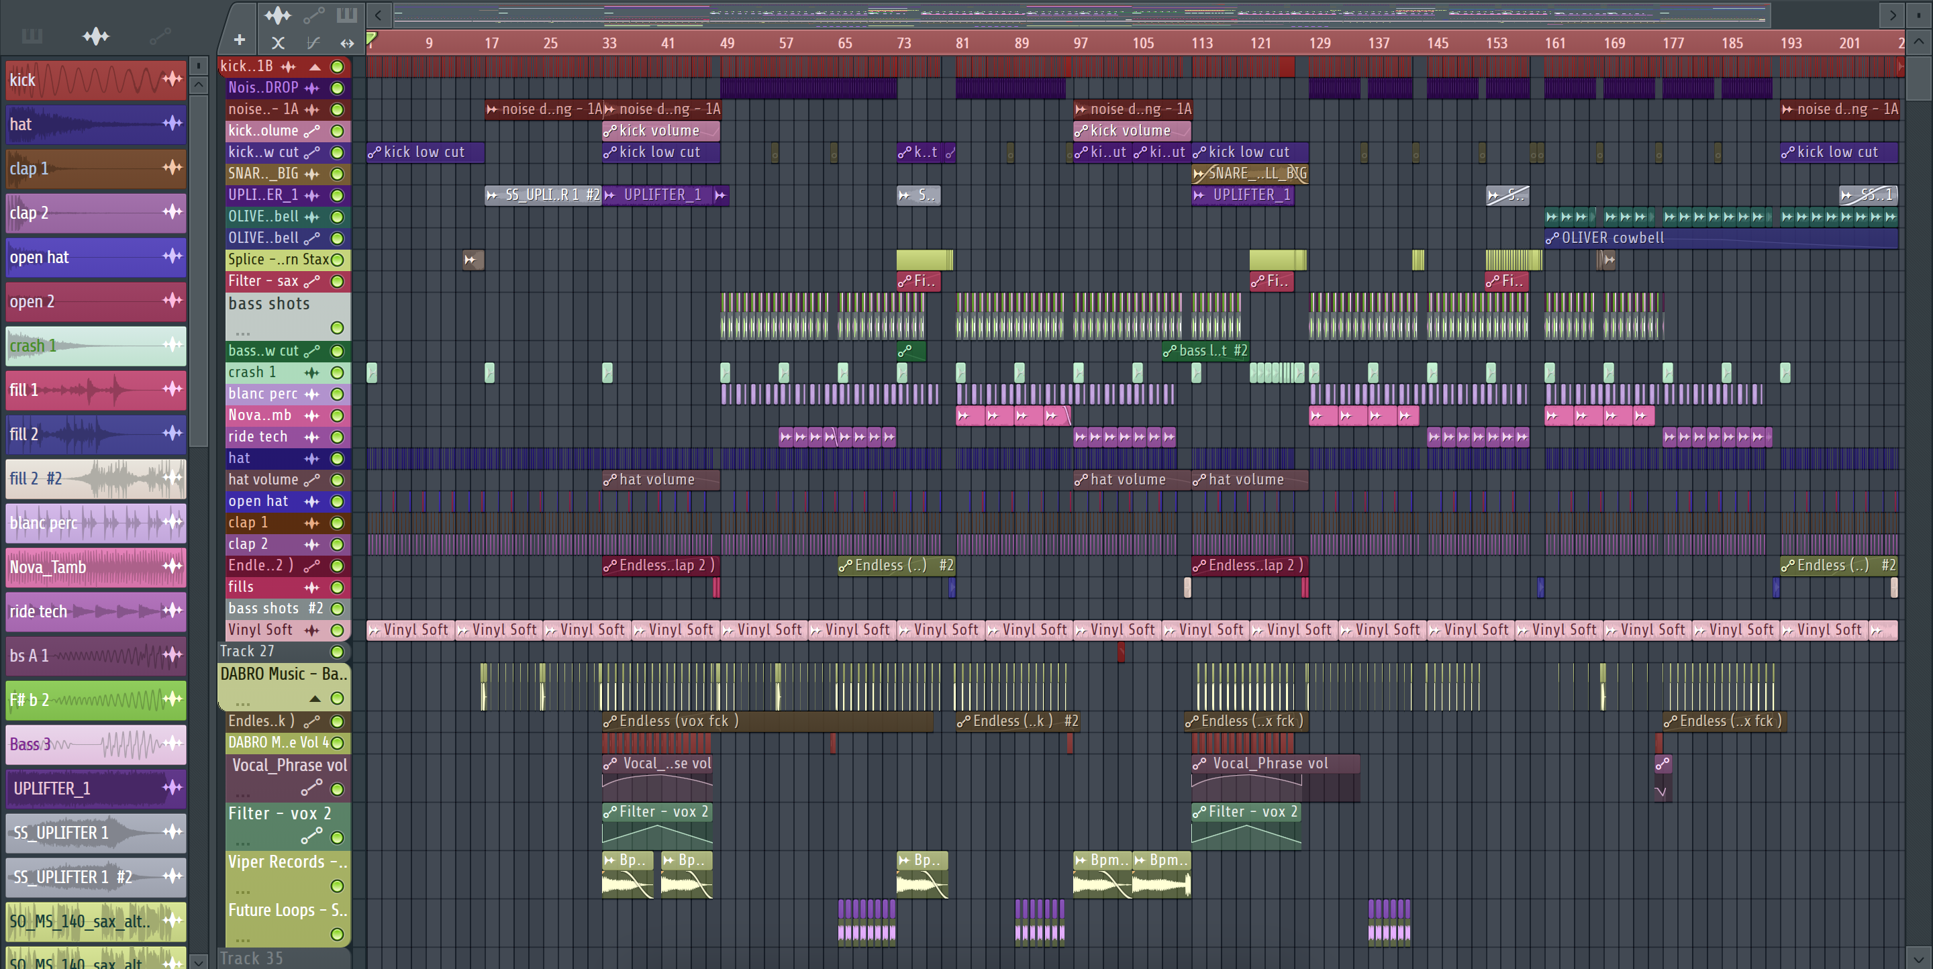Show audio clips tab in picker panel

click(x=96, y=36)
